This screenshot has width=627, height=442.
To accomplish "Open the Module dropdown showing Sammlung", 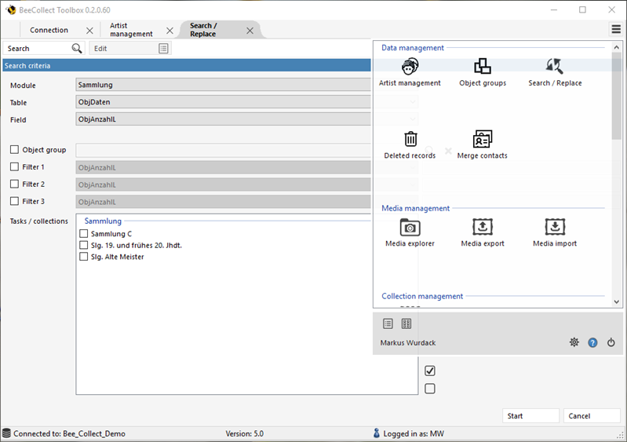I will [x=223, y=85].
